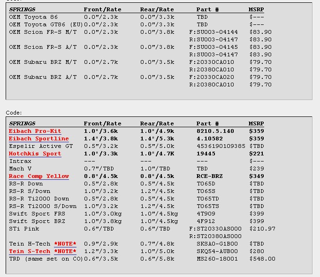Screen dimensions: 320x277
Task: Click the 'Tein H-Tech' row label
Action: (x=30, y=244)
